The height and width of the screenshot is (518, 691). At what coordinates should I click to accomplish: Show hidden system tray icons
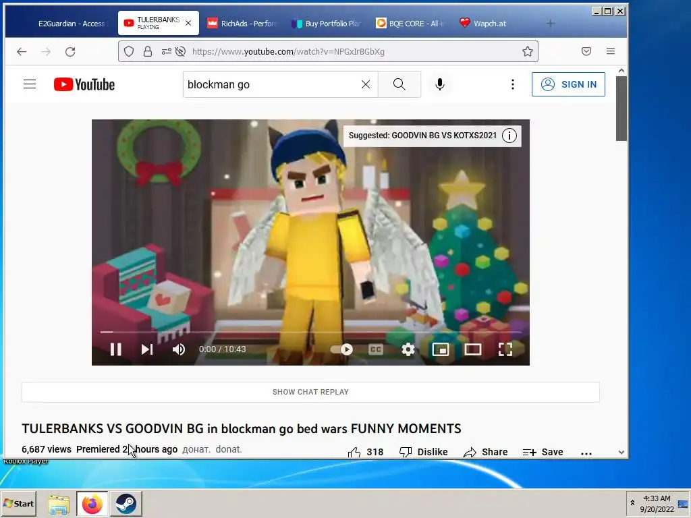pyautogui.click(x=632, y=503)
